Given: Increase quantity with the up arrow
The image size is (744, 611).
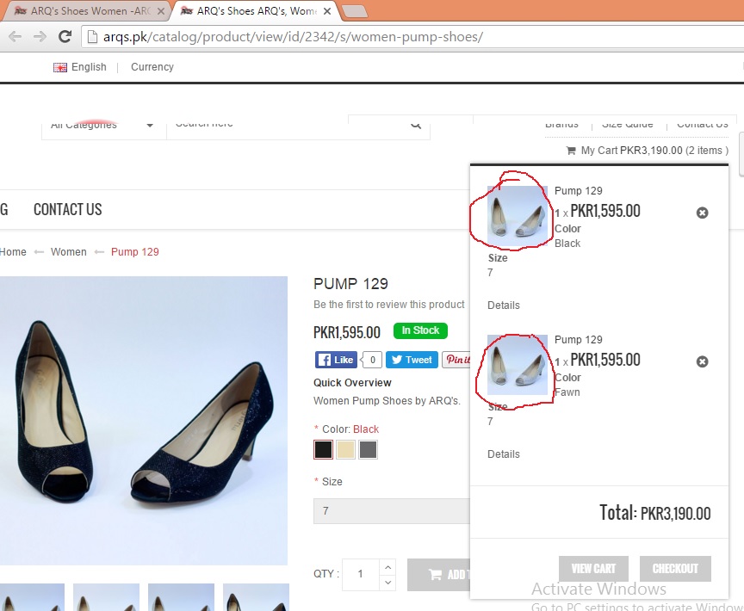Looking at the screenshot, I should point(387,566).
